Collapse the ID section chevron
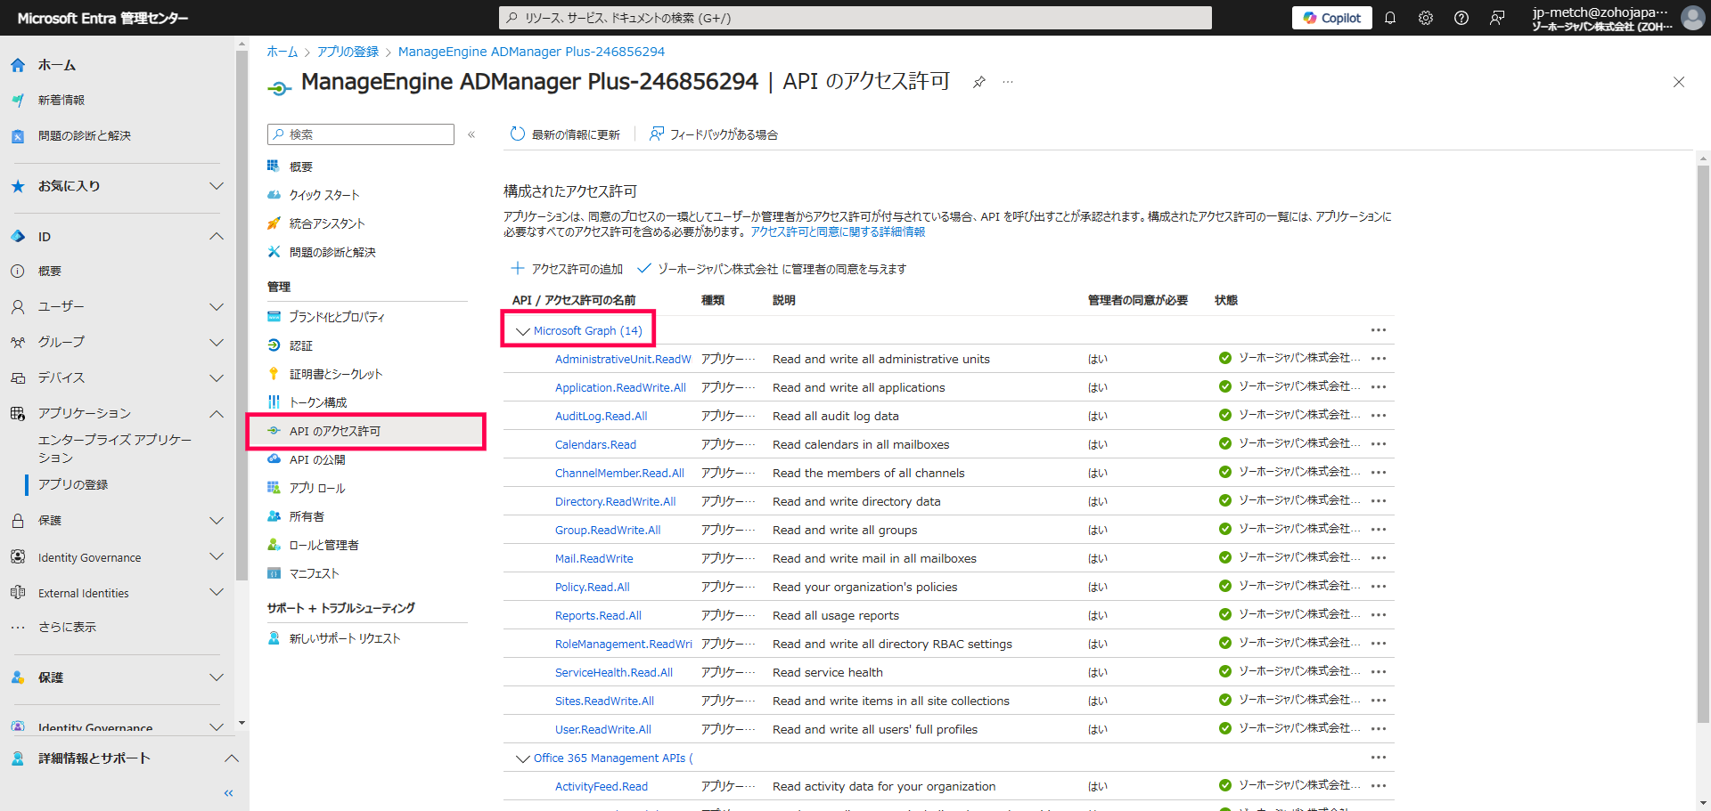1711x811 pixels. [x=216, y=237]
